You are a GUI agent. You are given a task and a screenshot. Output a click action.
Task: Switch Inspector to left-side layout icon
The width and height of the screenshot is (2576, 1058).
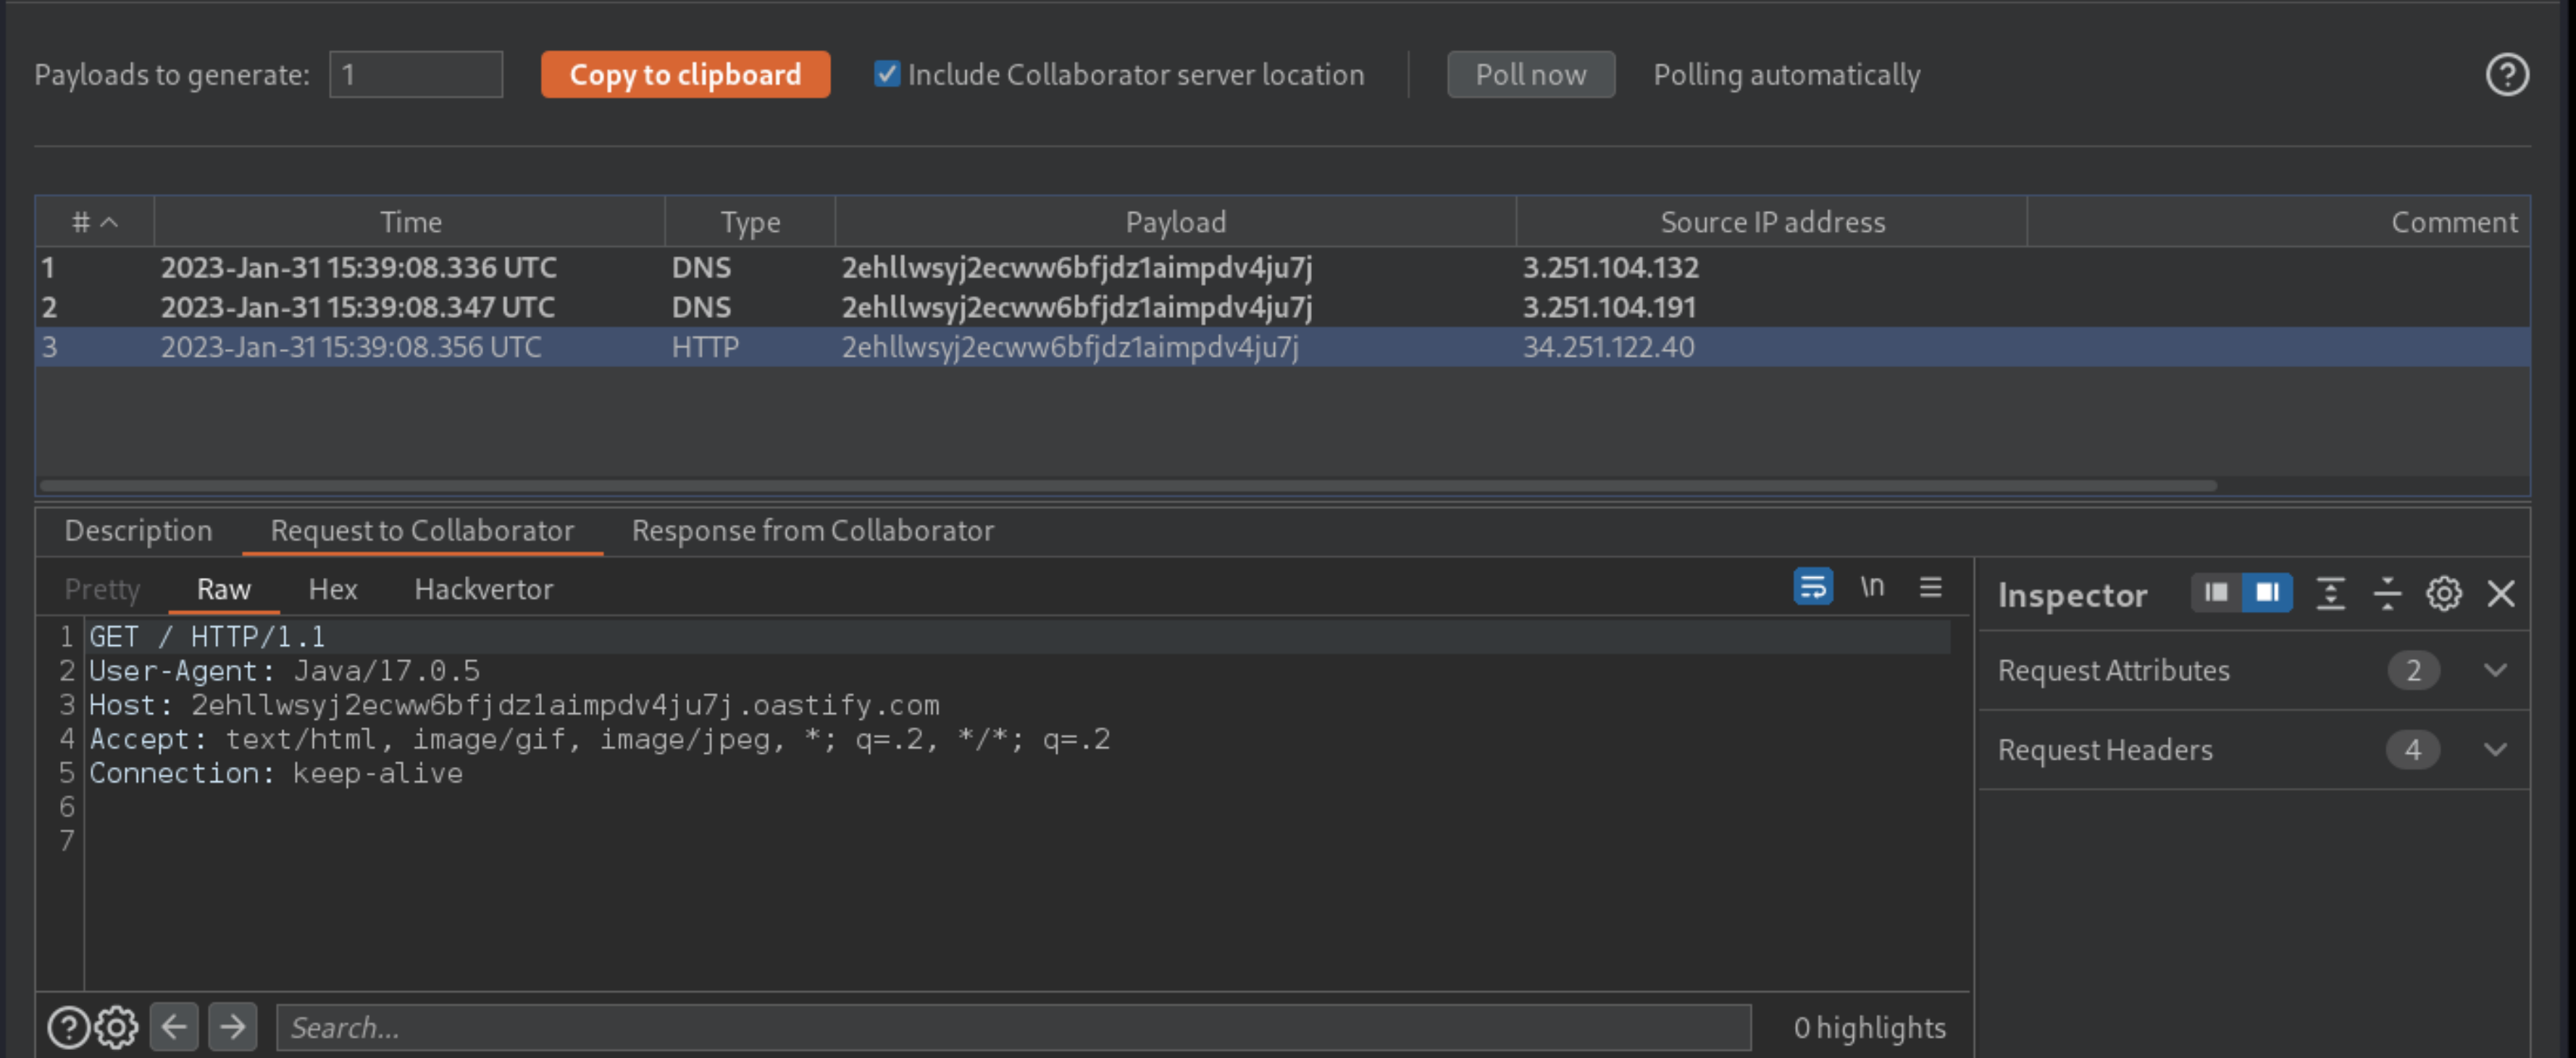(2216, 593)
